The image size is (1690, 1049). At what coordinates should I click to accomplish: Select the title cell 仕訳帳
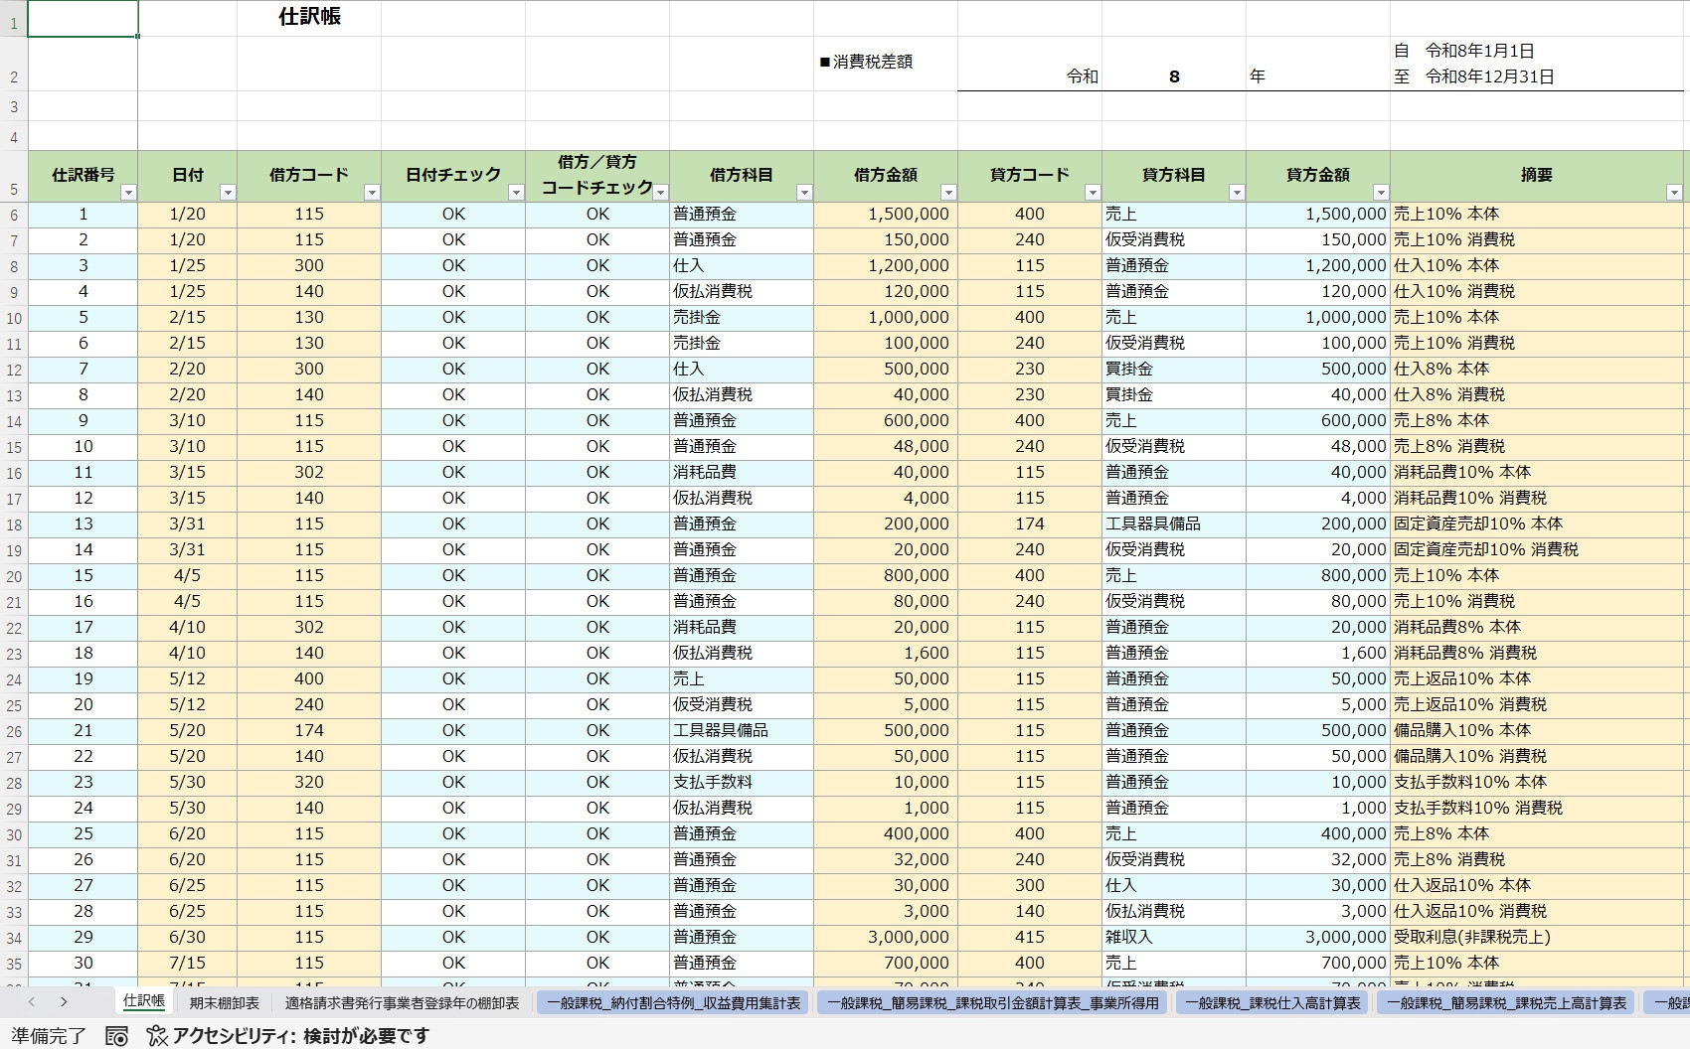[x=309, y=17]
